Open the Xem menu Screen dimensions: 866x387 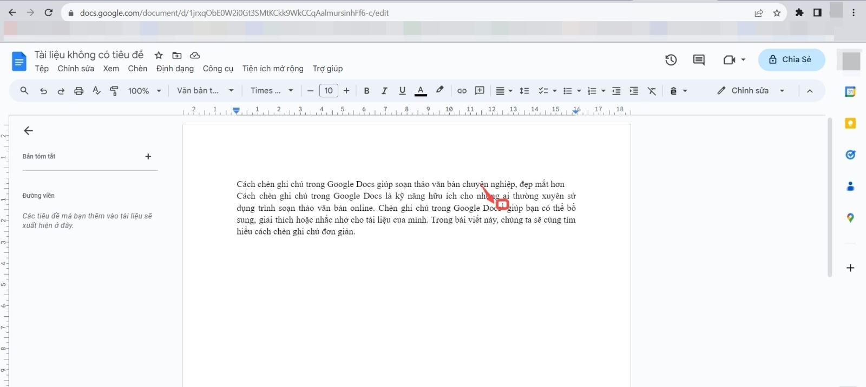click(x=111, y=69)
